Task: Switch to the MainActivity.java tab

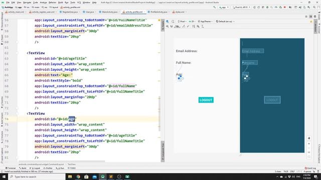Action: (108, 12)
